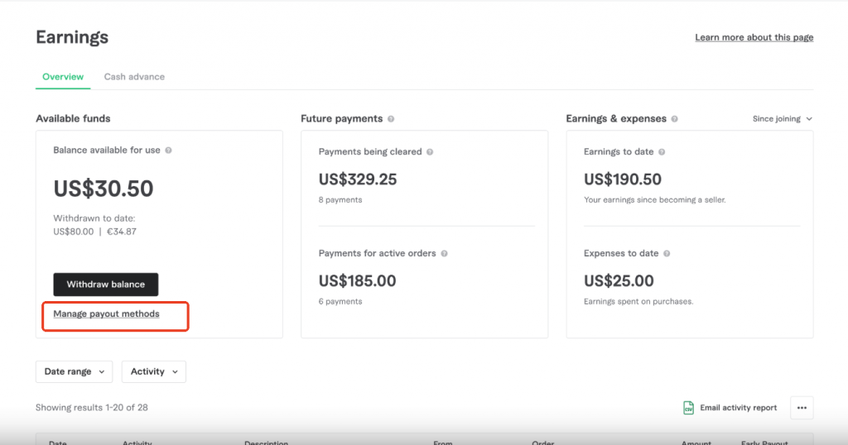Open Manage payout methods link
Image resolution: width=848 pixels, height=445 pixels.
click(x=106, y=314)
